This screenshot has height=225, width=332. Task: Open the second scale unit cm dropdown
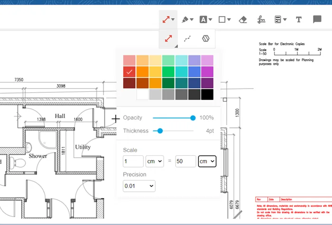click(207, 162)
